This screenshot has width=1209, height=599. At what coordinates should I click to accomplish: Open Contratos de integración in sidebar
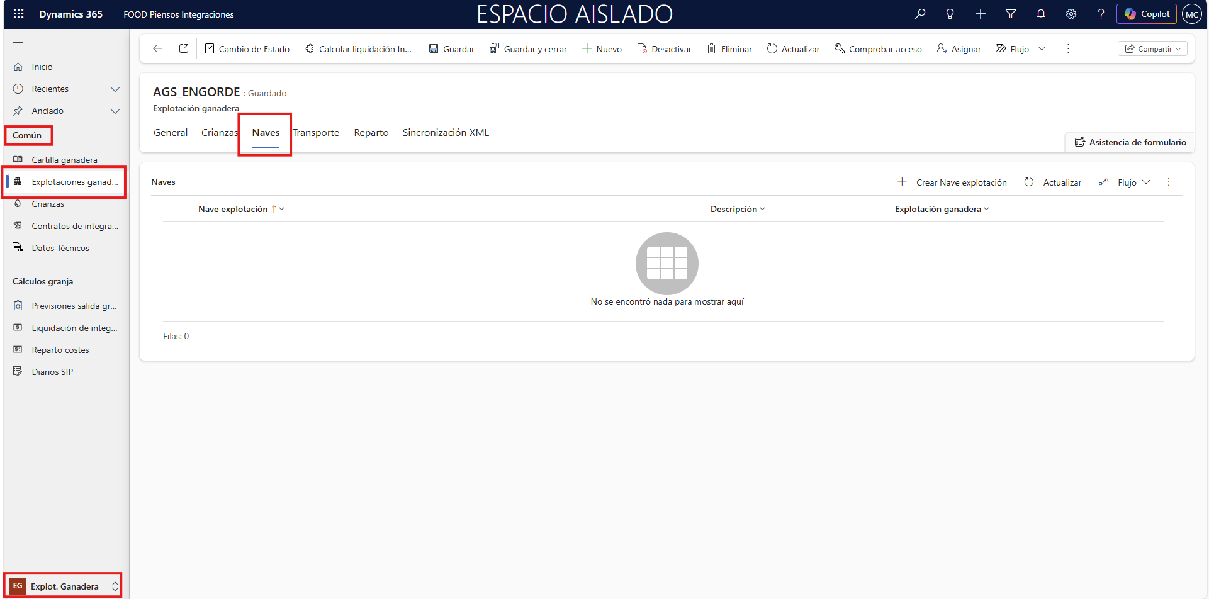pyautogui.click(x=74, y=226)
